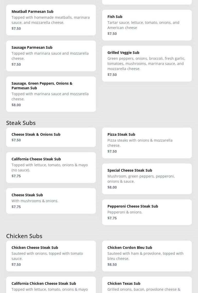Open the Pizza Steak Sub card
This screenshot has width=198, height=293.
(x=147, y=143)
